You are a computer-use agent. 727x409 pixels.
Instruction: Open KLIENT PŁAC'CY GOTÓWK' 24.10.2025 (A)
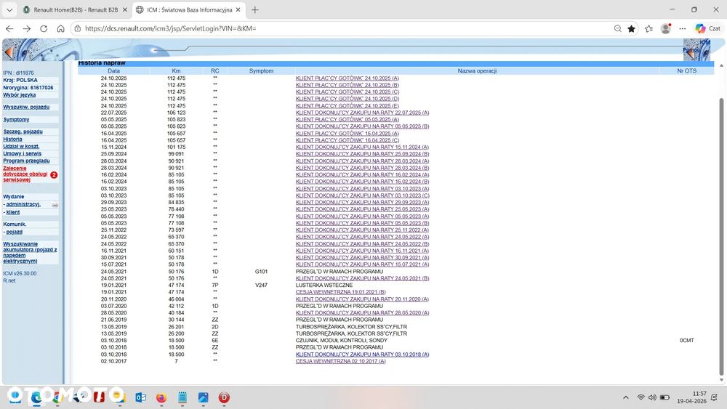tap(348, 78)
